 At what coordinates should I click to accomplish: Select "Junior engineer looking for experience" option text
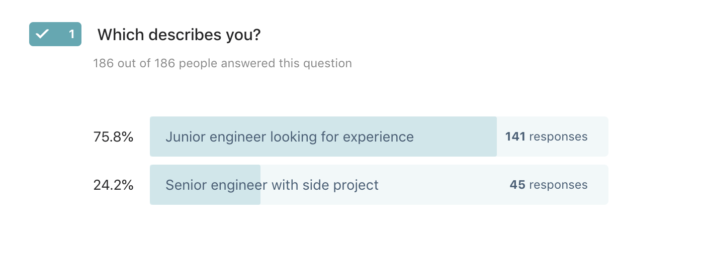click(x=290, y=137)
